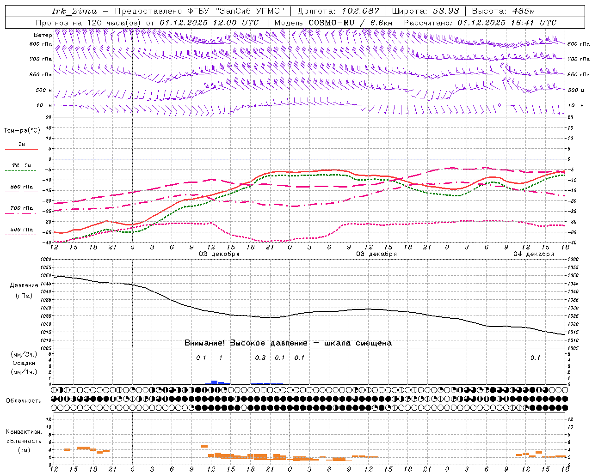Screen dimensions: 592x473
Task: Click the warning Внимание! Высокое давление – шкала смещена
Action: click(x=288, y=343)
